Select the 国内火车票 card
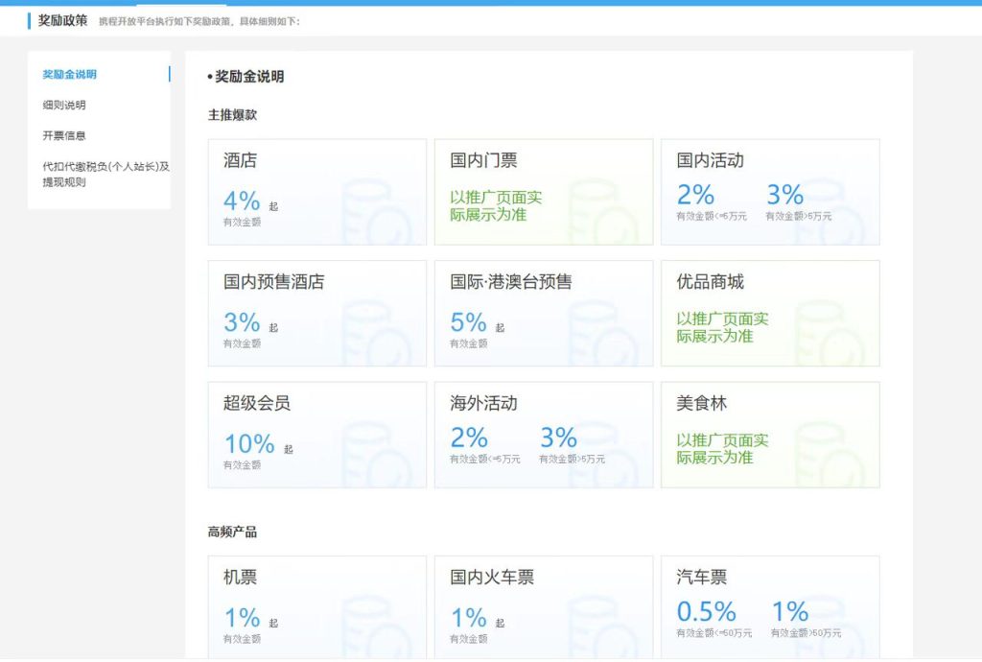982x662 pixels. click(x=544, y=606)
